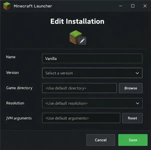Click the Name field containing Vanilla
151x150 pixels.
(92, 58)
